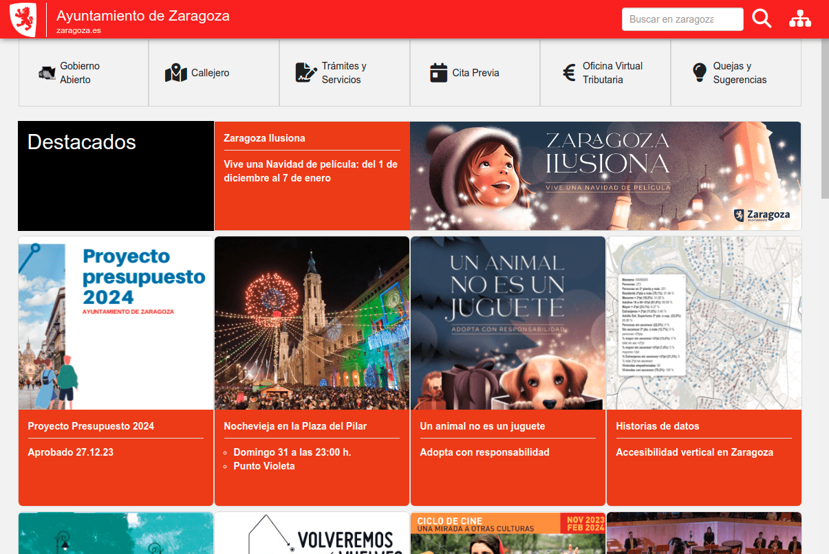Click the Zaragoza Ilusiona banner image
Screen dimensions: 829x554
pyautogui.click(x=605, y=176)
